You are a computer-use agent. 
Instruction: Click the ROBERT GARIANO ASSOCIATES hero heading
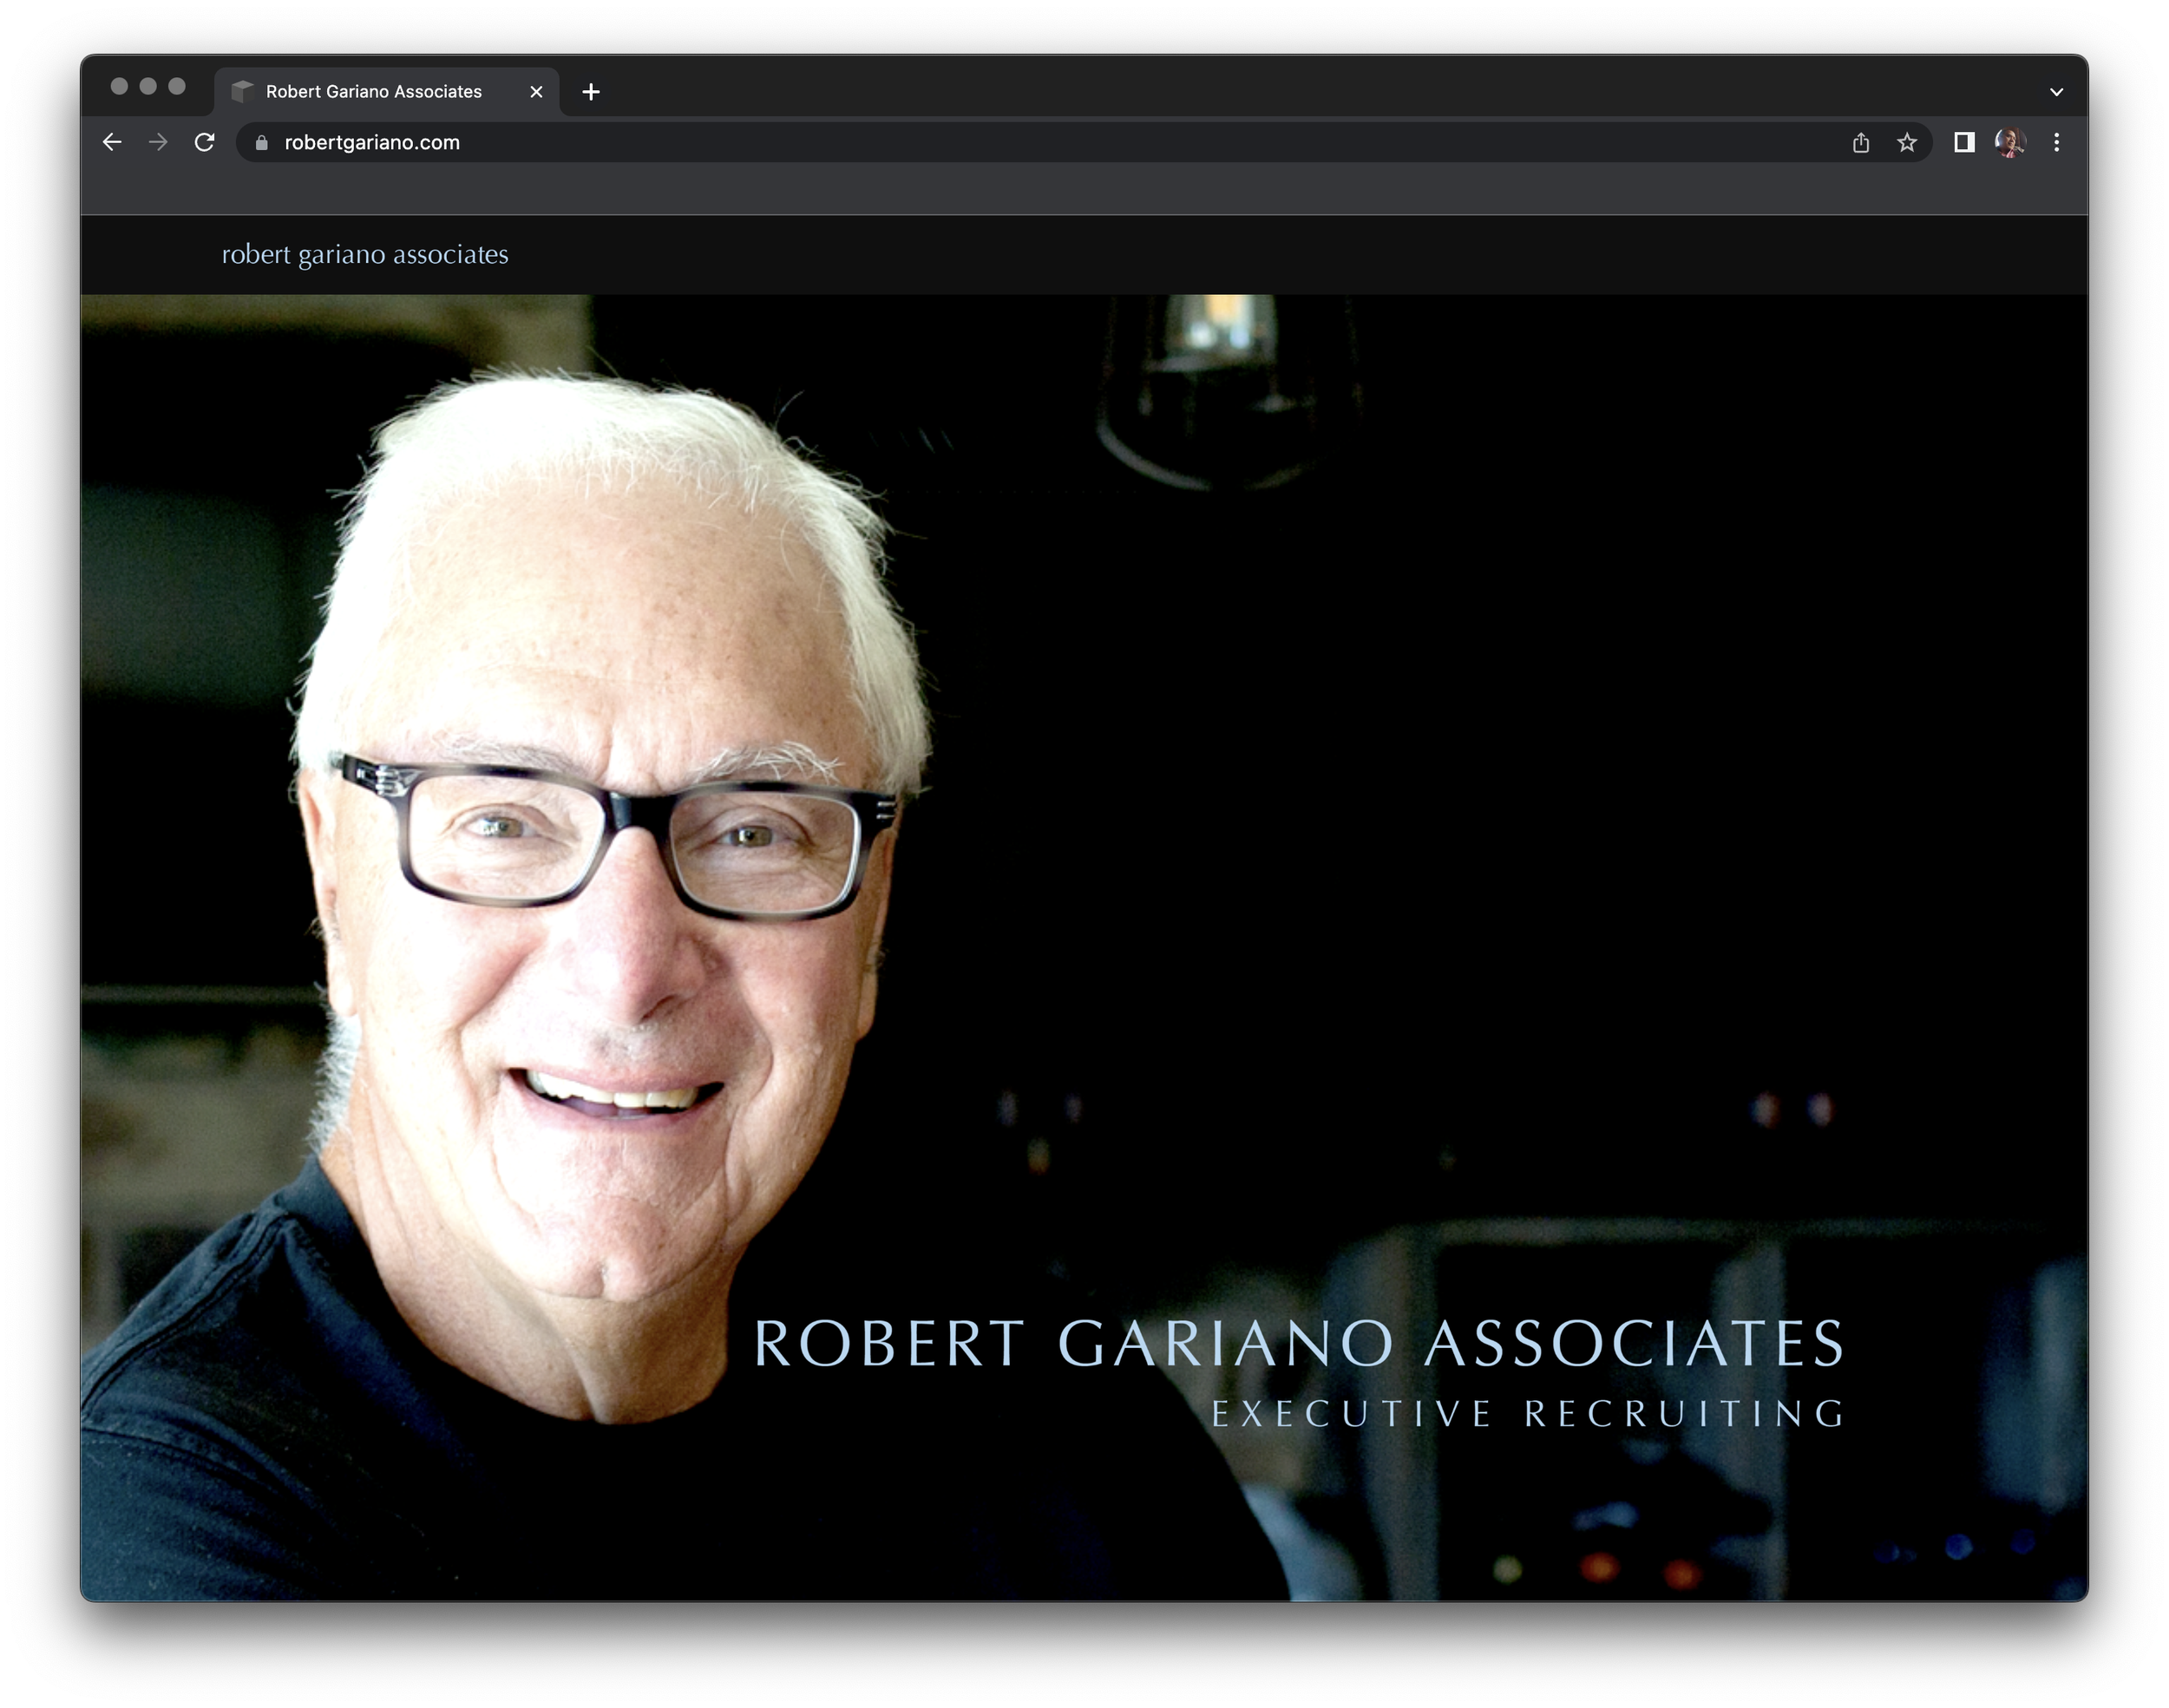pos(1298,1343)
